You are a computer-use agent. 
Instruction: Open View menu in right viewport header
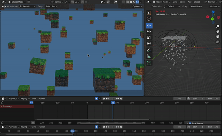coord(175,2)
